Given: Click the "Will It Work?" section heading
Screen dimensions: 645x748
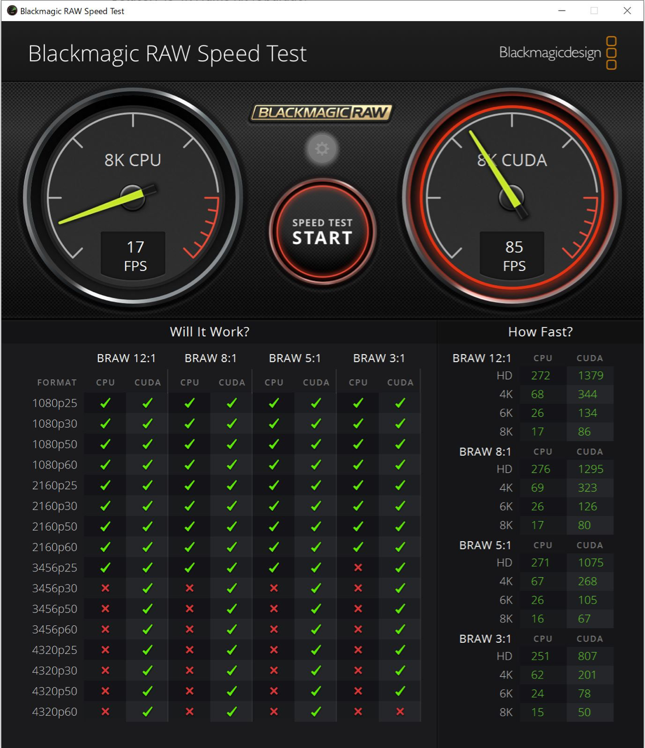Looking at the screenshot, I should [209, 332].
